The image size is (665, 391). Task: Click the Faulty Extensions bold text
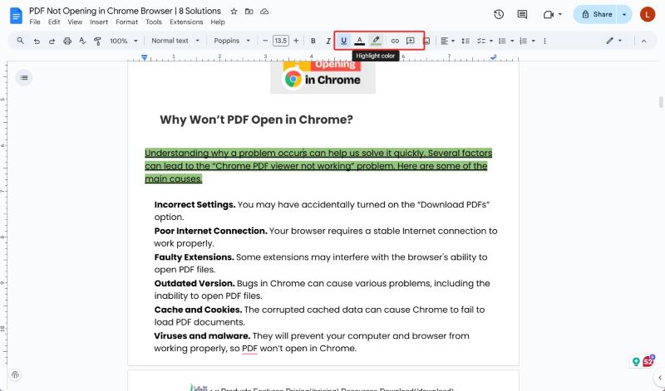point(194,257)
